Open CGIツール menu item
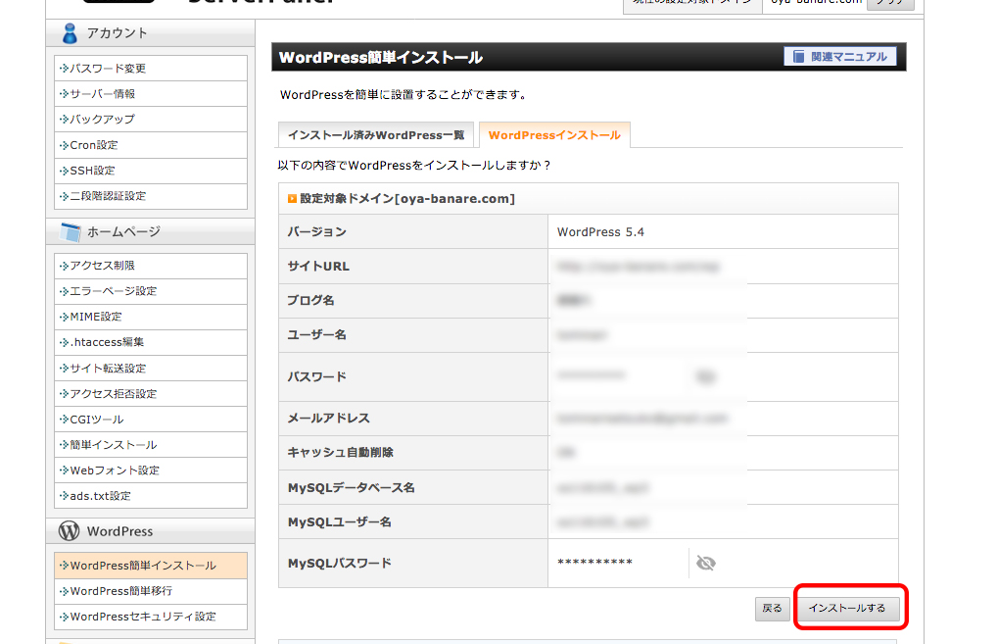Viewport: 997px width, 644px height. coord(151,420)
